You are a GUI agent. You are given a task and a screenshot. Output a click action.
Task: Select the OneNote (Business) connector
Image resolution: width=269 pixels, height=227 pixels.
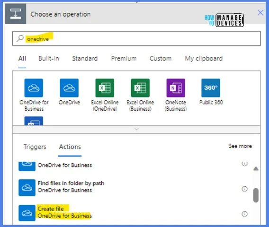(176, 88)
